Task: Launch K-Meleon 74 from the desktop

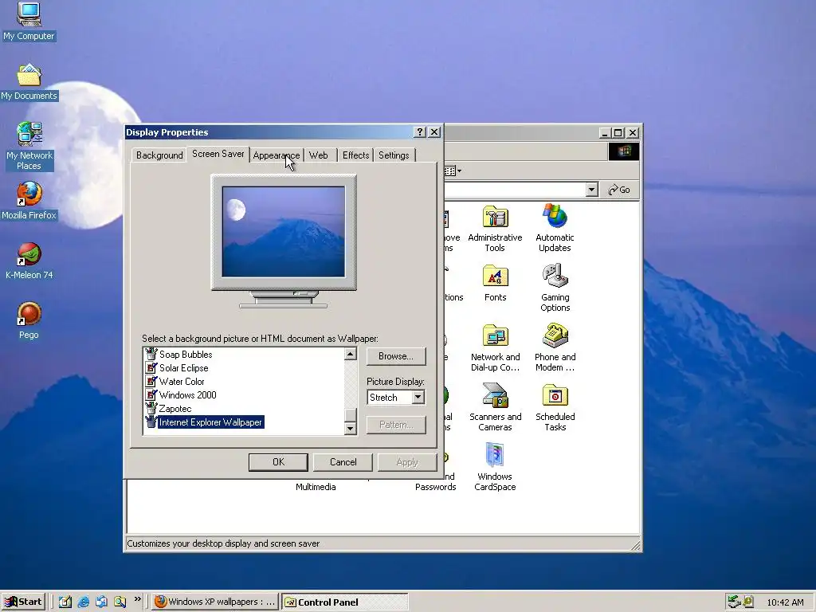Action: pyautogui.click(x=29, y=261)
